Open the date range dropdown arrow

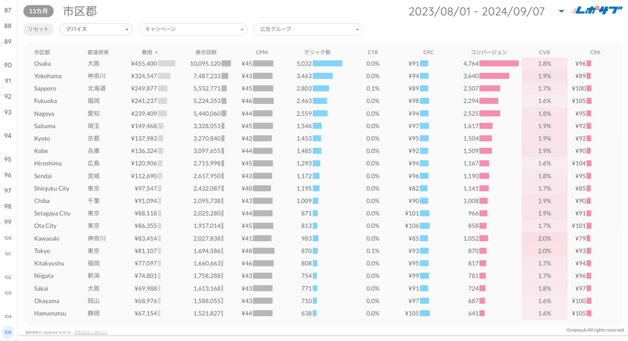pyautogui.click(x=561, y=11)
